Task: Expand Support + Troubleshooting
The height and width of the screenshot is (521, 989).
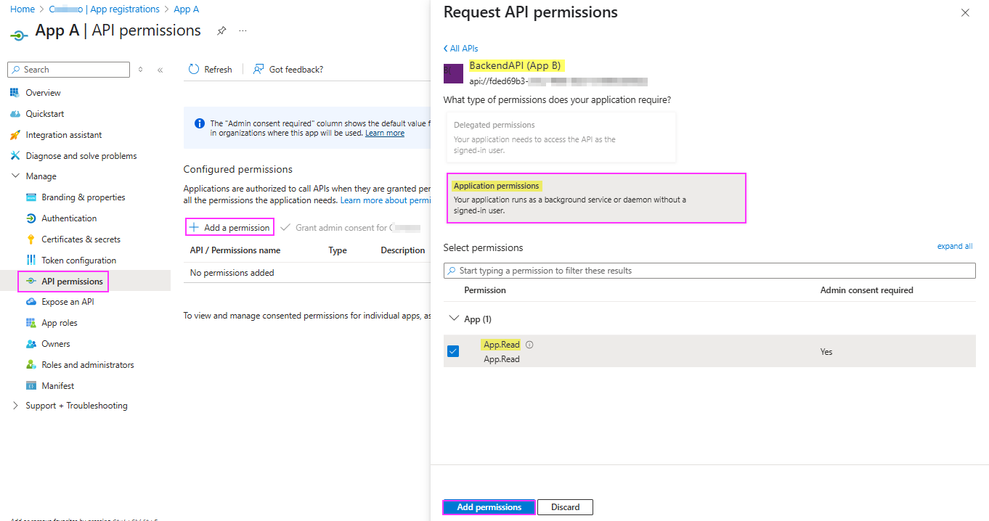Action: [15, 406]
